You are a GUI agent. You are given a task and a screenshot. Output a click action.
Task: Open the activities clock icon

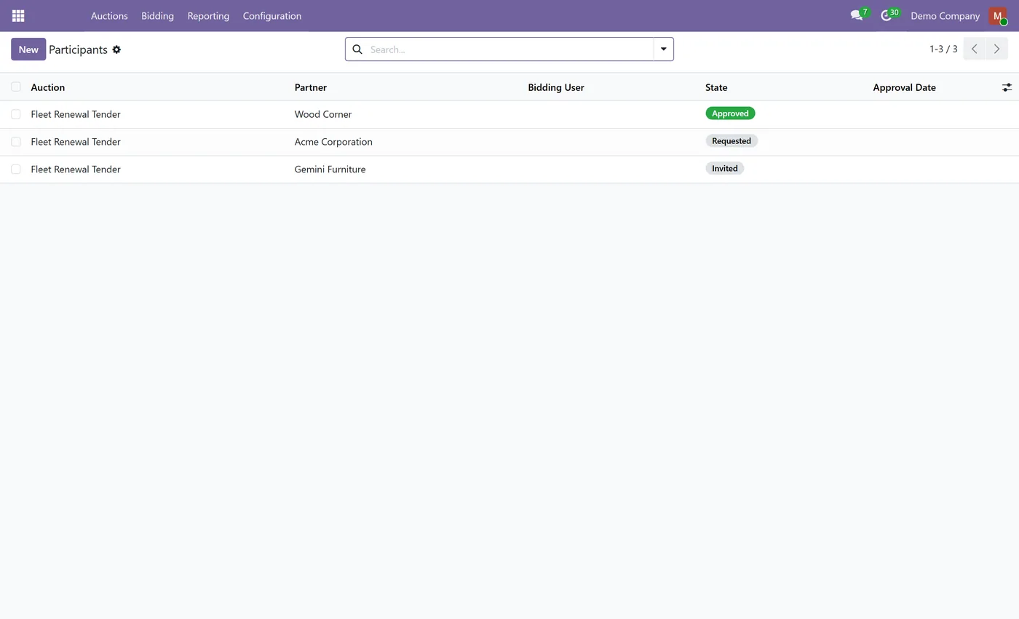(886, 15)
